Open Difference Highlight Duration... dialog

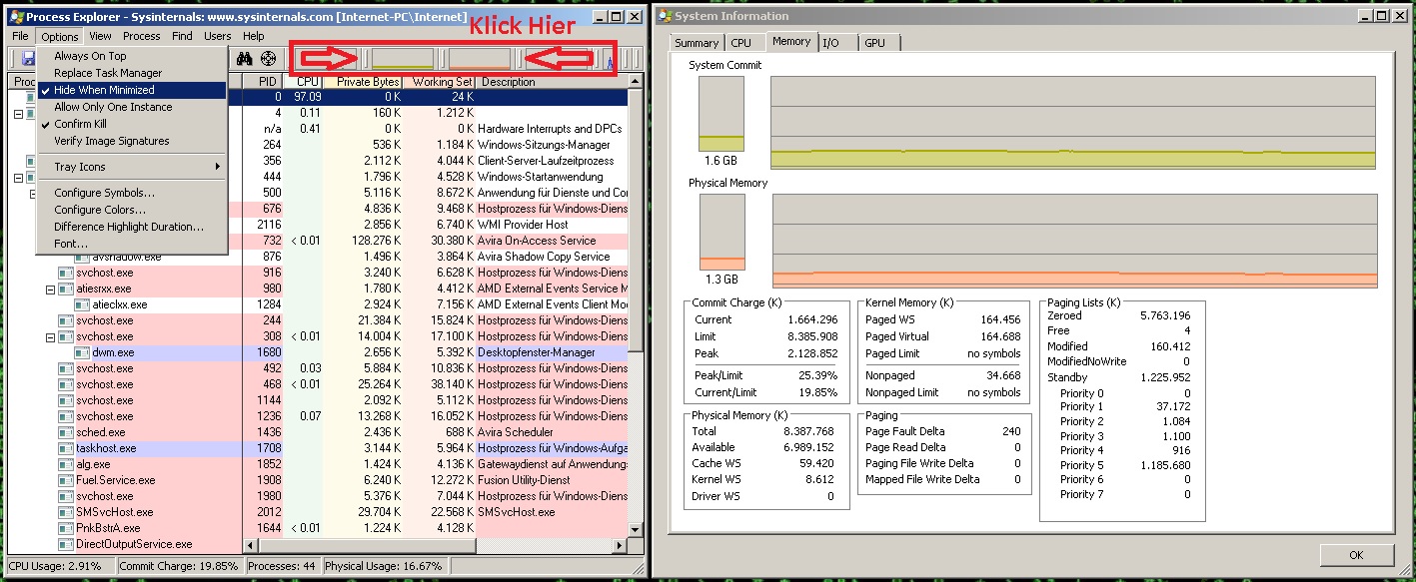(131, 227)
